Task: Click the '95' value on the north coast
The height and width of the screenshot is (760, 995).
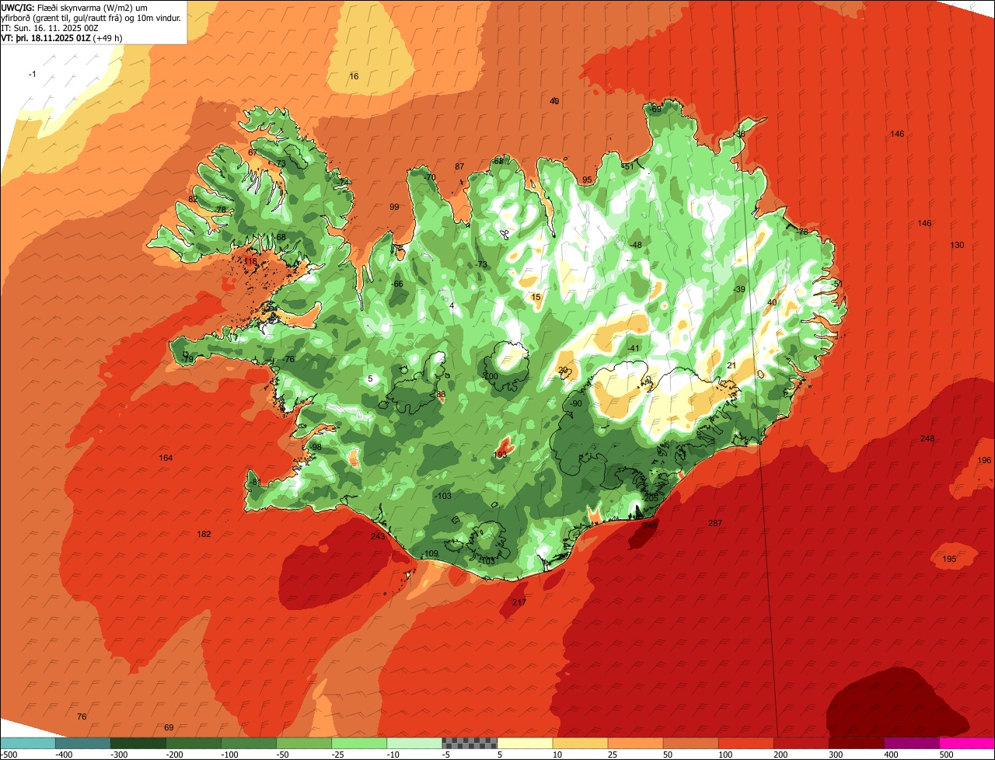Action: pyautogui.click(x=587, y=180)
